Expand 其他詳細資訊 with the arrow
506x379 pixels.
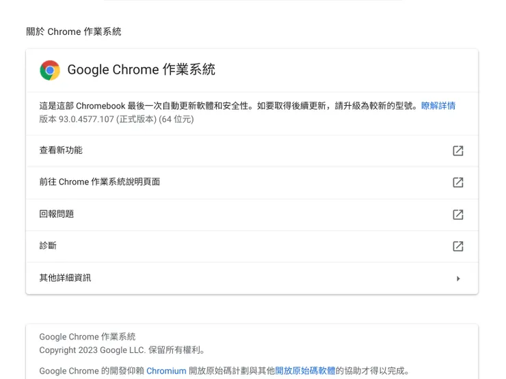pyautogui.click(x=458, y=279)
